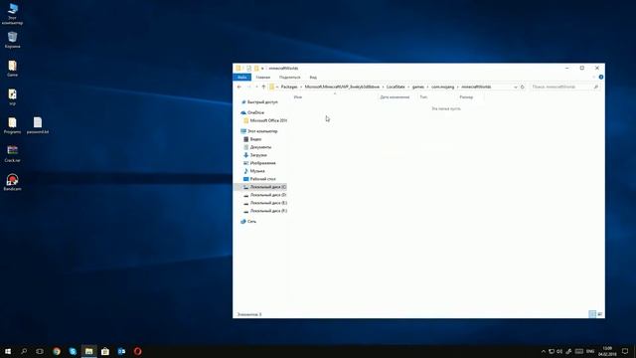Select OneDrive in the navigation pane
Screen dimensions: 636x358
255,112
